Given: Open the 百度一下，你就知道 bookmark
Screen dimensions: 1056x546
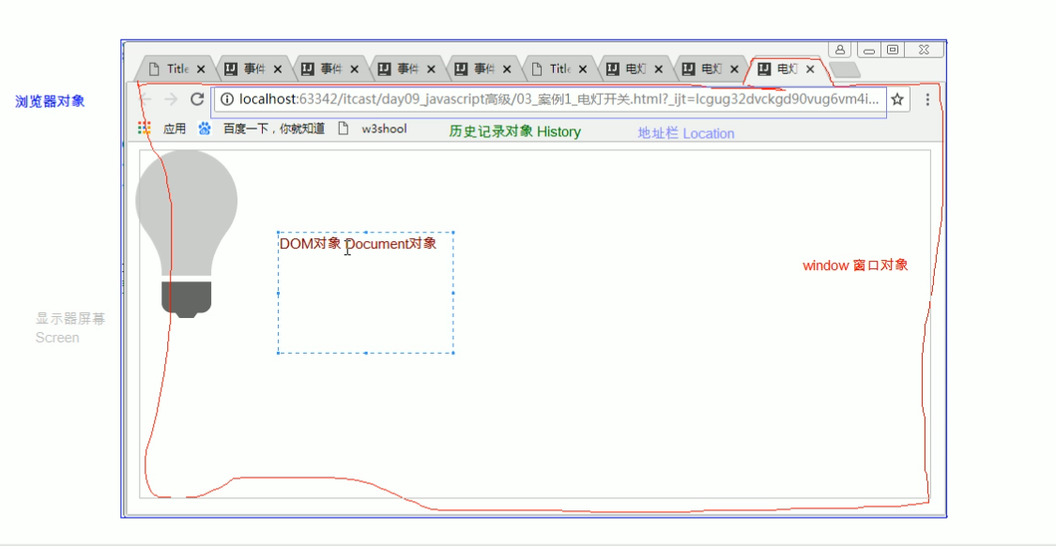Looking at the screenshot, I should [x=262, y=128].
